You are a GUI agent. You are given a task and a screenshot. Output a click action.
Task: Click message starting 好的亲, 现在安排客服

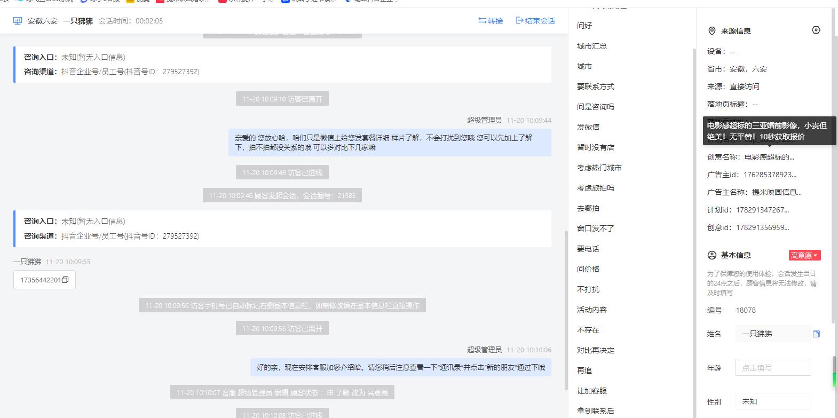pyautogui.click(x=401, y=367)
